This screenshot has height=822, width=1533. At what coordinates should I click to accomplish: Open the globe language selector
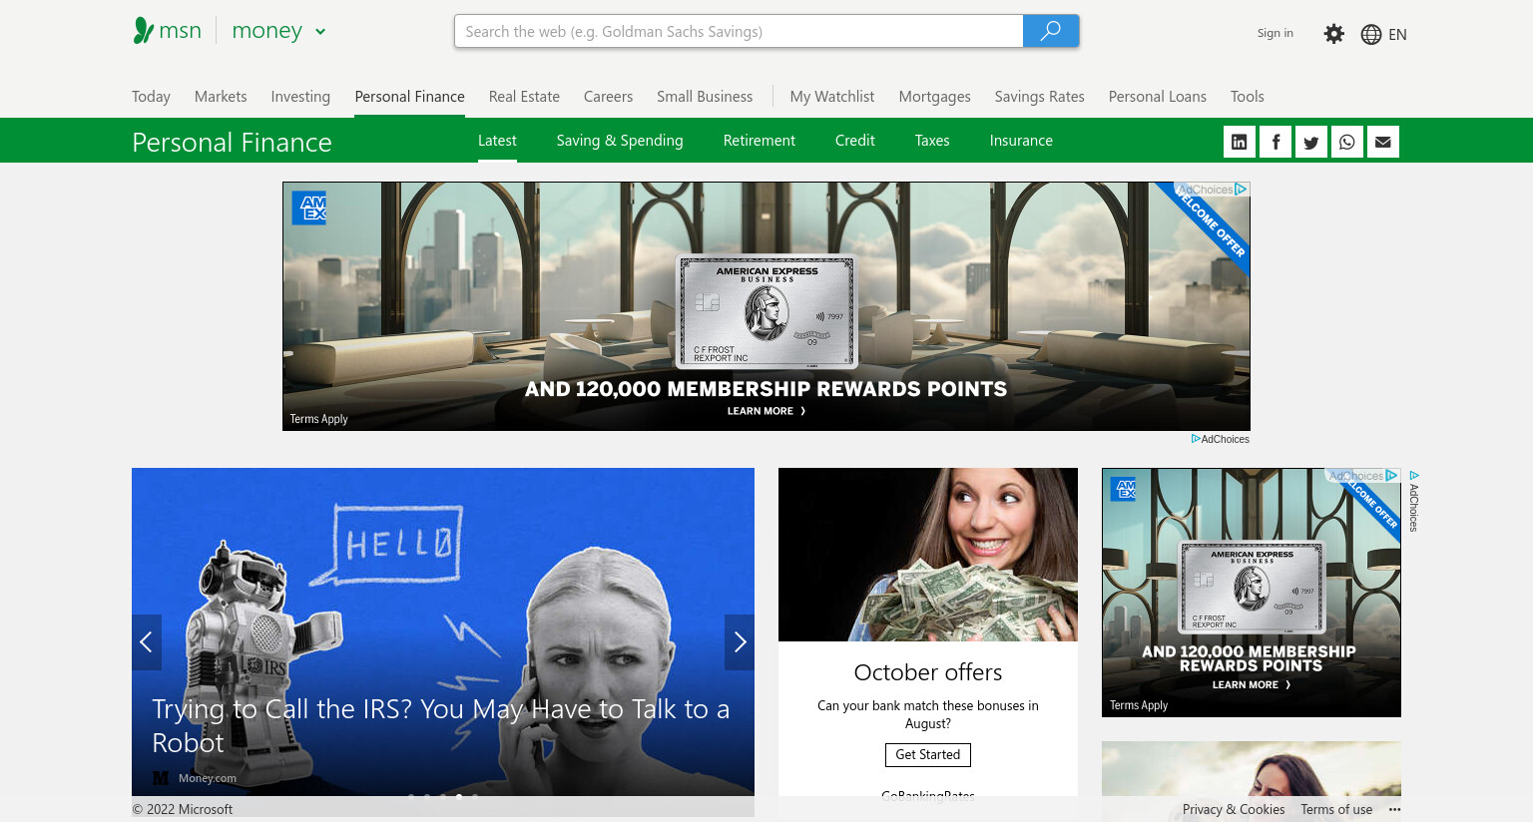[1371, 34]
